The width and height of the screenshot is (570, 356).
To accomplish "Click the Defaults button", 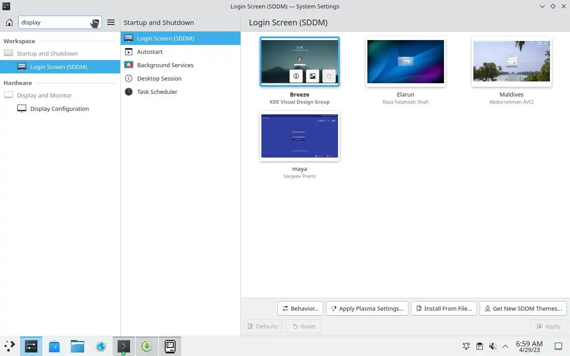I will pyautogui.click(x=263, y=326).
